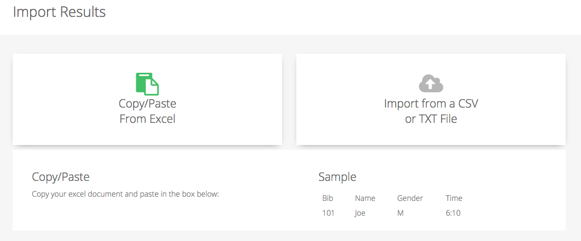The image size is (581, 241).
Task: Click the 'or TXT File' label text
Action: click(x=431, y=119)
